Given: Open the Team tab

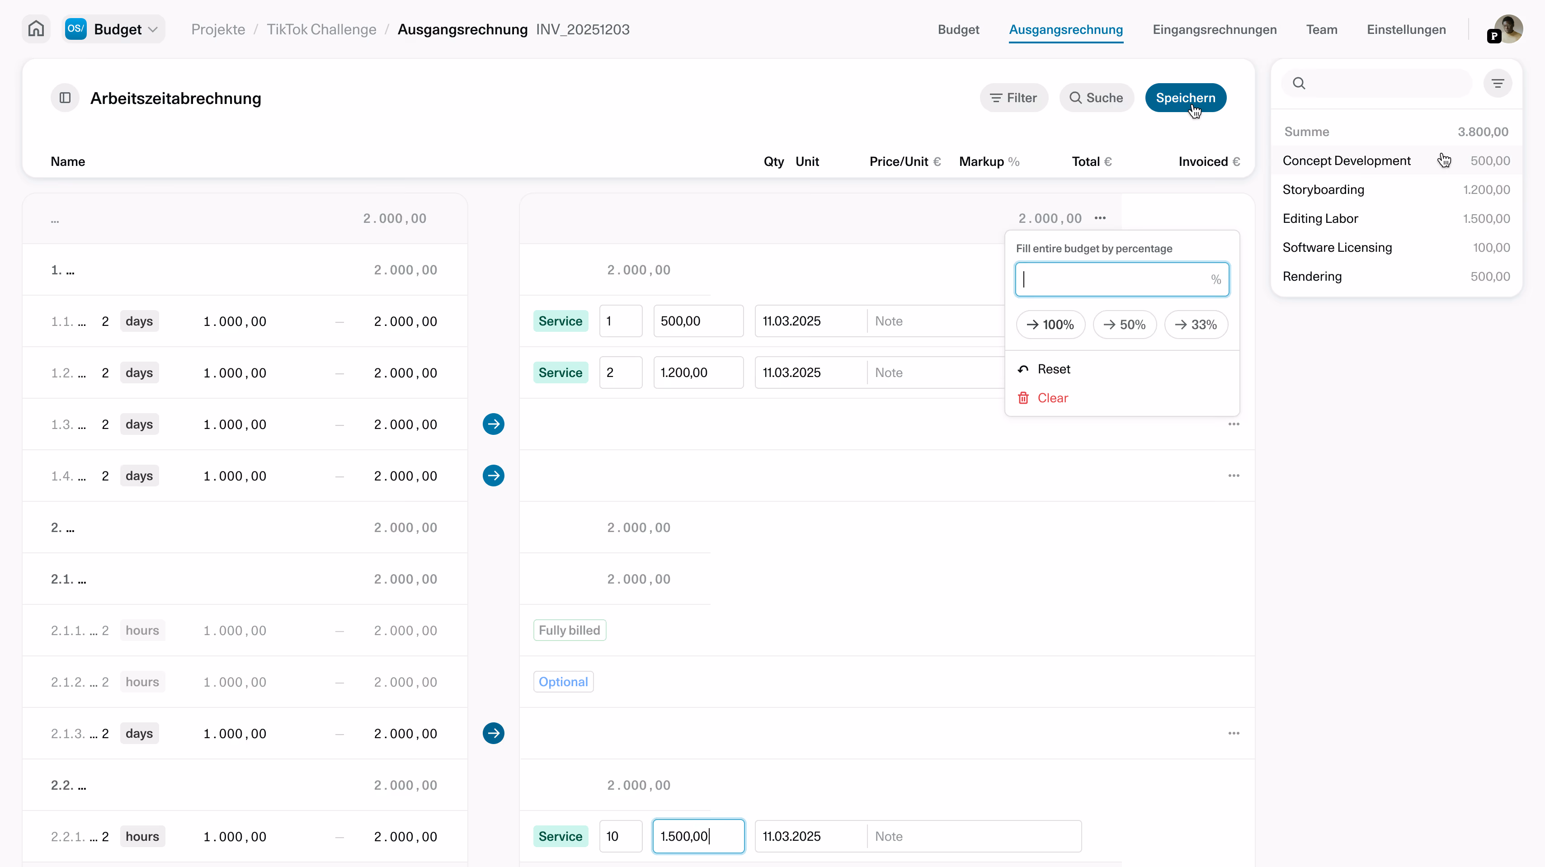Looking at the screenshot, I should pos(1321,29).
